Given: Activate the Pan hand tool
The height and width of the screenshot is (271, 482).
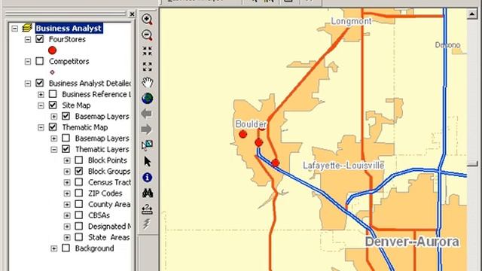Looking at the screenshot, I should click(x=148, y=82).
